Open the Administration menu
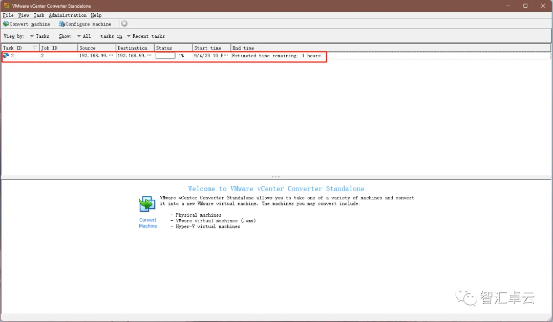Screen dimensions: 553x322 68,15
